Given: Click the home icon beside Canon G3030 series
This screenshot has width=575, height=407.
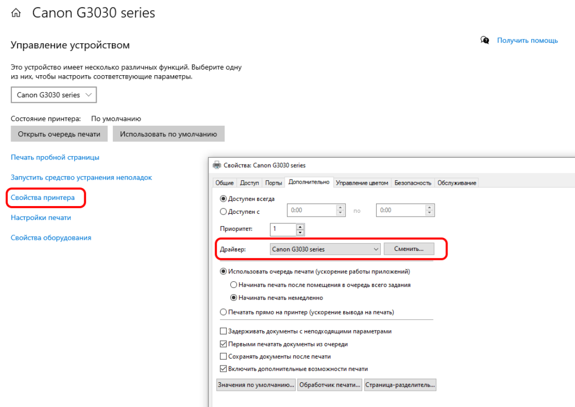Looking at the screenshot, I should point(16,13).
